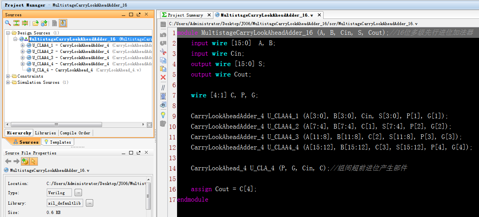
Task: Close the Project Summary tab
Action: click(209, 15)
